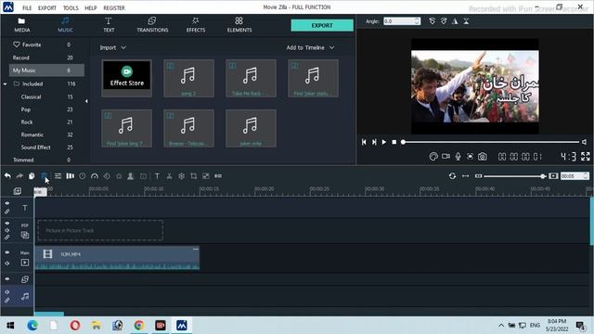
Task: Stop the preview playback
Action: (394, 142)
